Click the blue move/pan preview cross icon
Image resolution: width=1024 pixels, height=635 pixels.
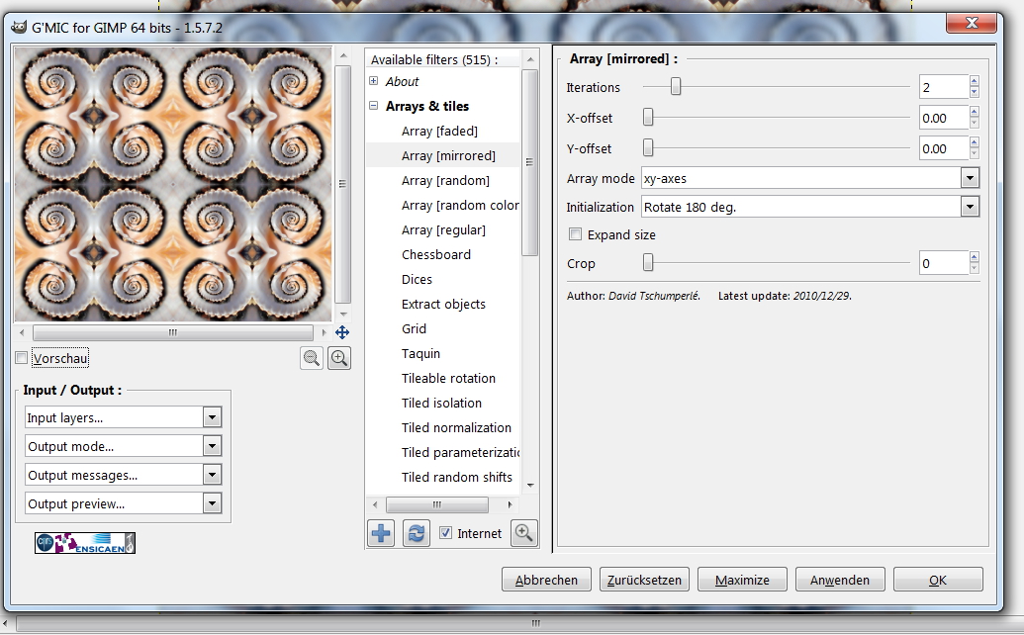[x=342, y=333]
